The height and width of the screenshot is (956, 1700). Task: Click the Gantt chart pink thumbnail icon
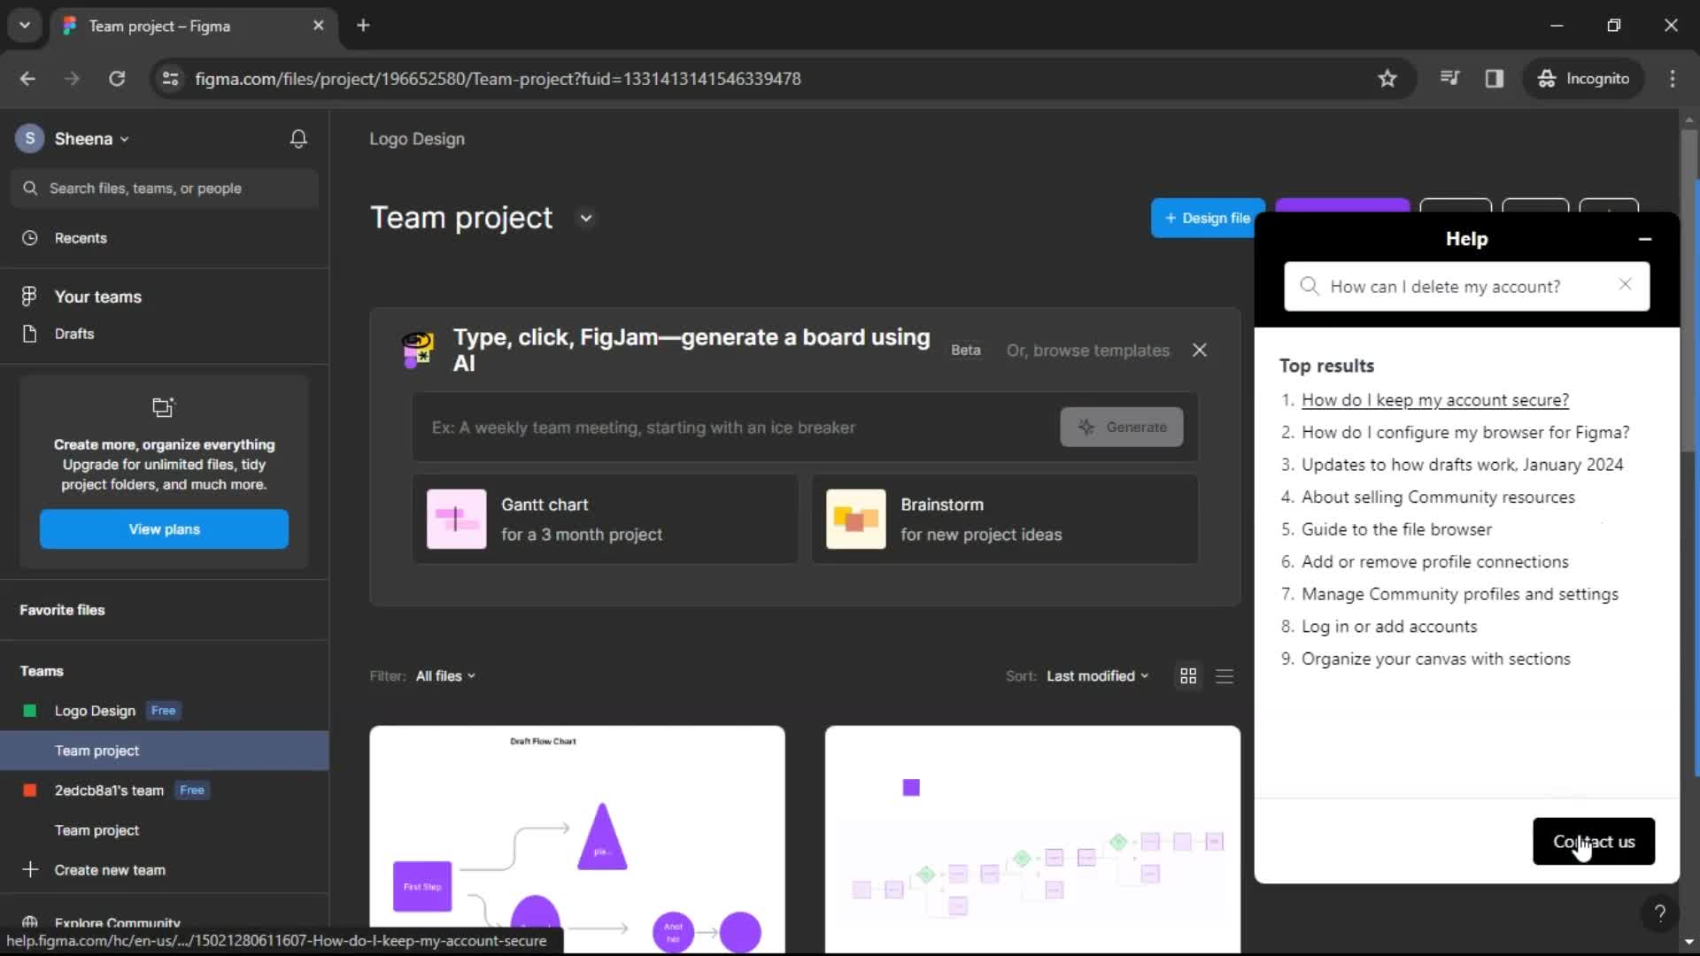(x=456, y=520)
